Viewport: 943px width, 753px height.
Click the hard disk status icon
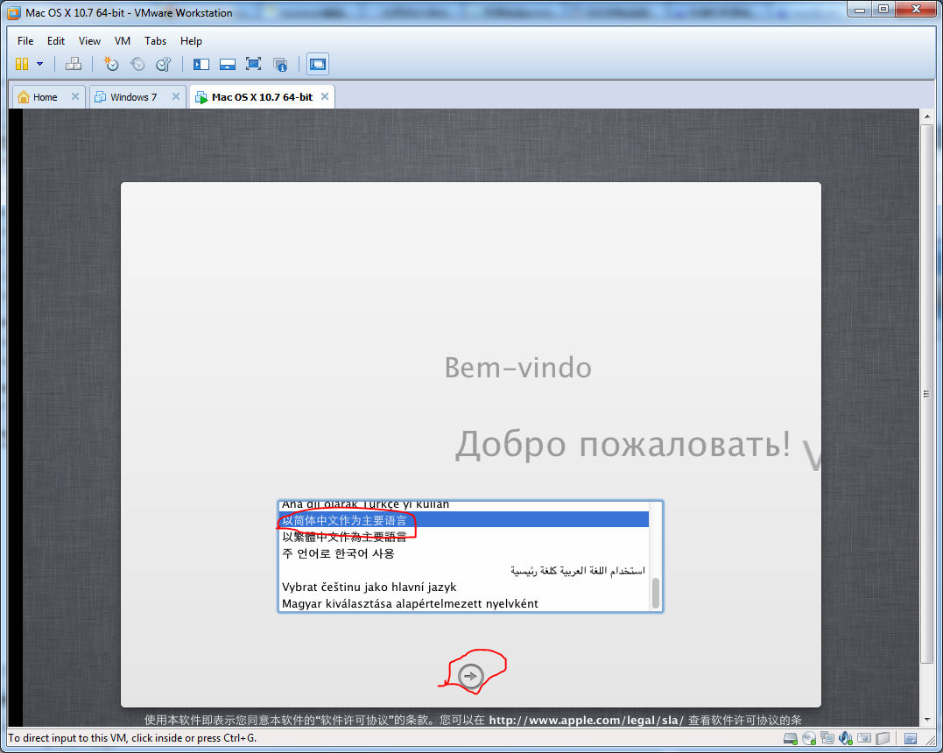(x=791, y=738)
